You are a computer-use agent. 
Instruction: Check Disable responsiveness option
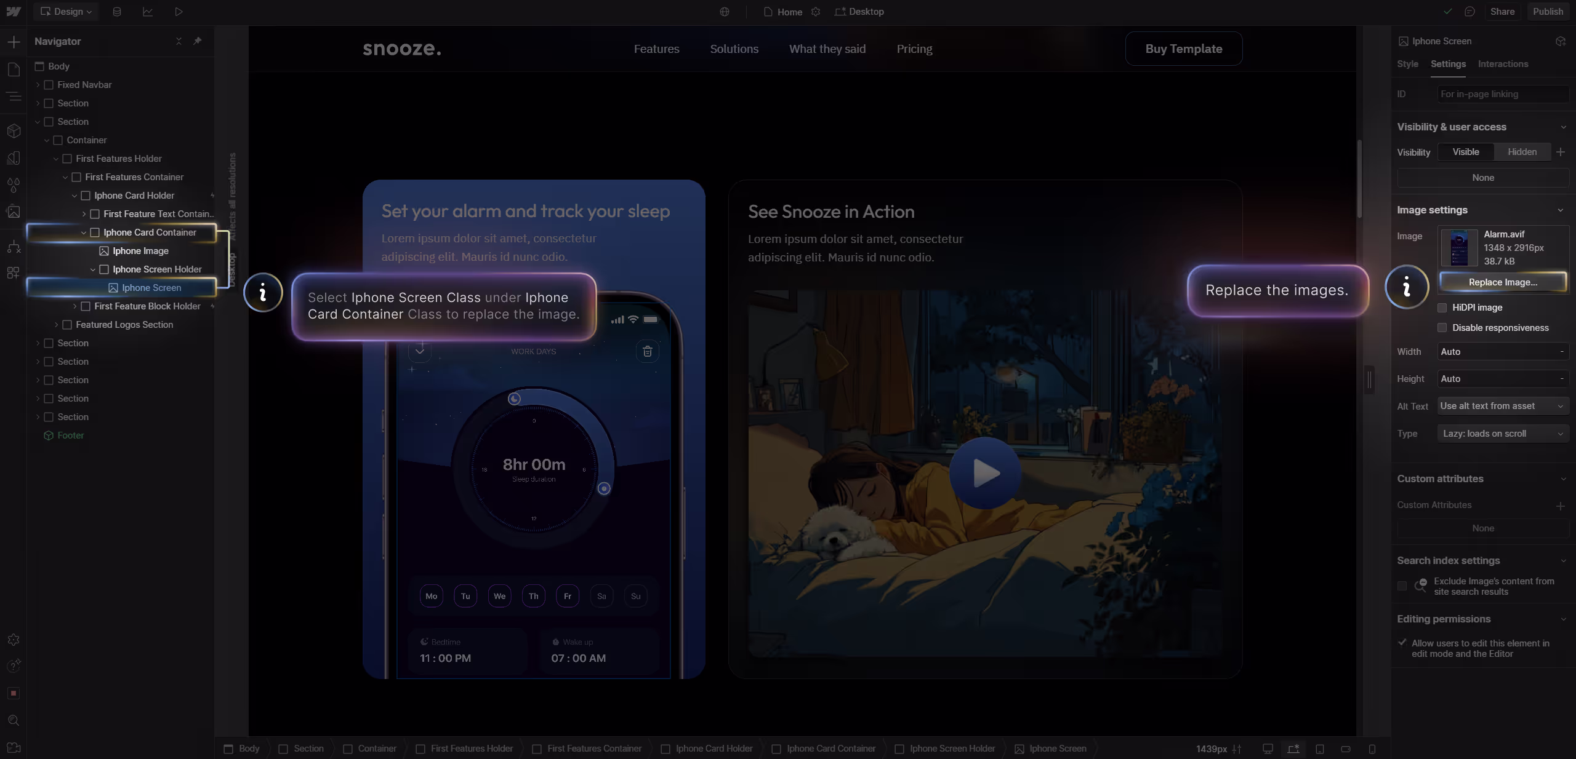tap(1442, 328)
